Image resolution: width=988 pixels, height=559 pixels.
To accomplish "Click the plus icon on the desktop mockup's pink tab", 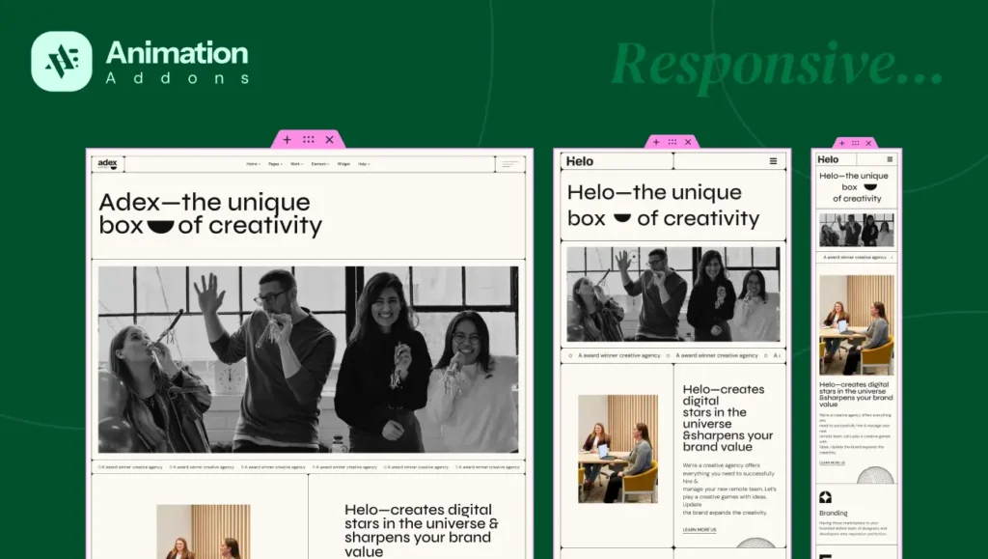I will (x=287, y=139).
